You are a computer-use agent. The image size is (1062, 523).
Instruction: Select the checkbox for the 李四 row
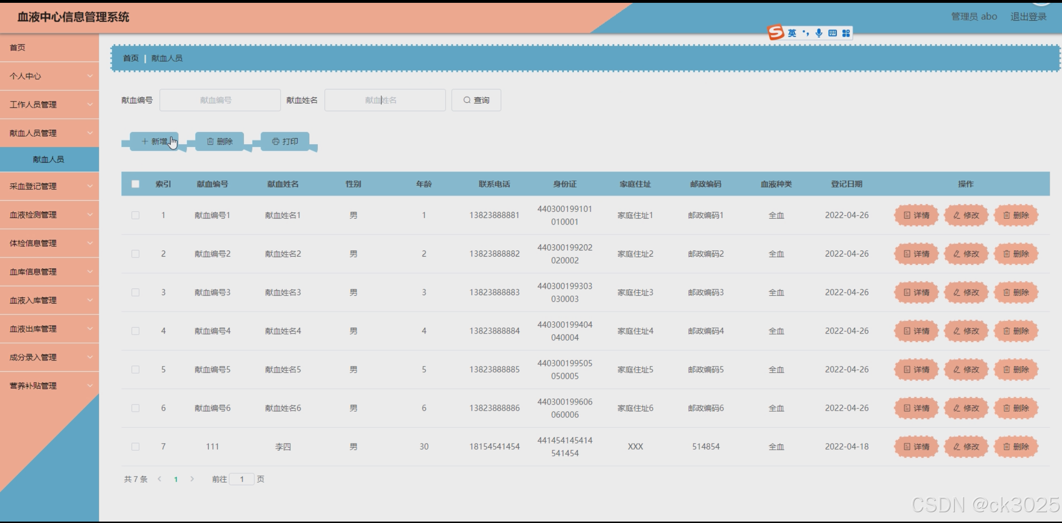click(x=135, y=447)
